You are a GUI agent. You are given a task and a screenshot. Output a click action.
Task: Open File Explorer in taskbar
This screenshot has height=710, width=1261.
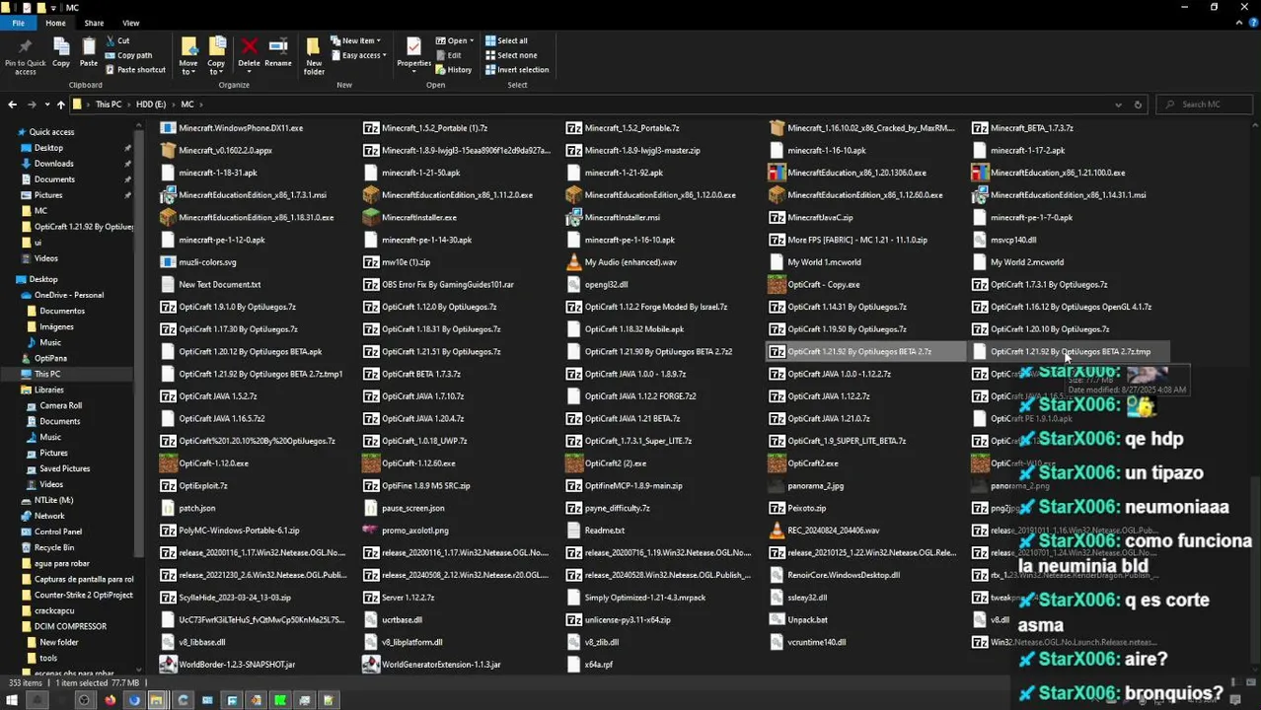pos(157,700)
